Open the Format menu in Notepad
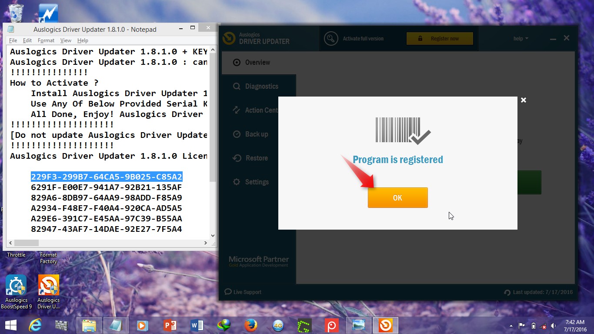Screen dimensions: 594x334 (46, 40)
